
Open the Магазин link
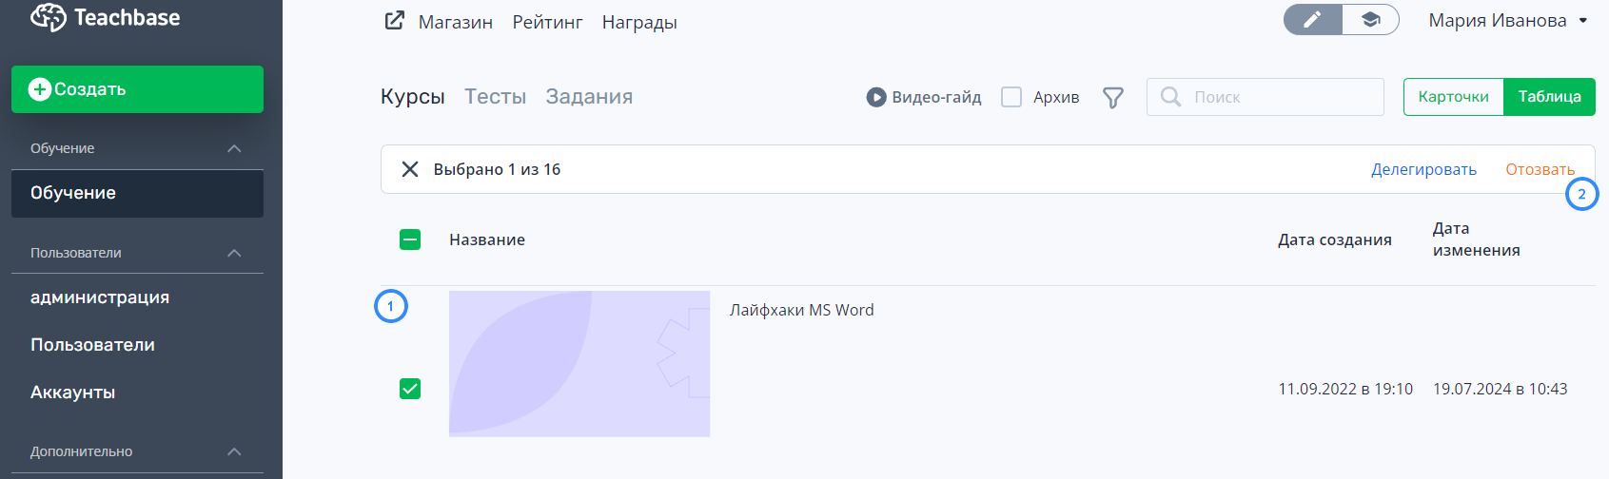[456, 22]
